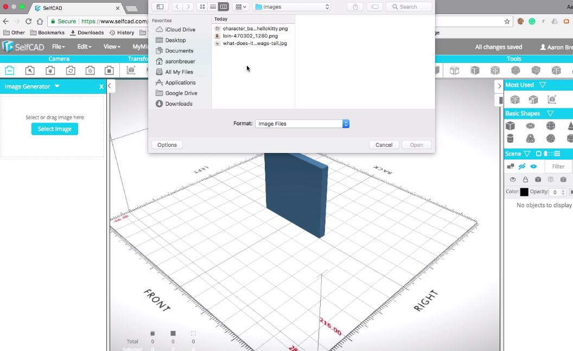This screenshot has height=351, width=573.
Task: Click the rounded sphere-cube icon in Tools
Action: [x=515, y=70]
